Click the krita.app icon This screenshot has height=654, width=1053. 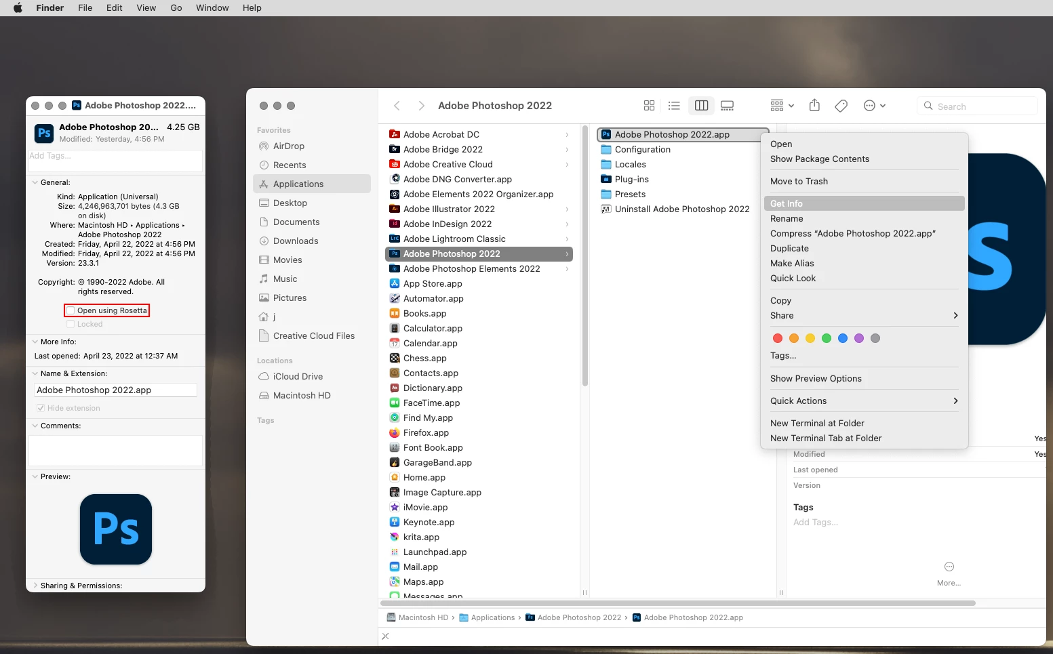coord(395,537)
